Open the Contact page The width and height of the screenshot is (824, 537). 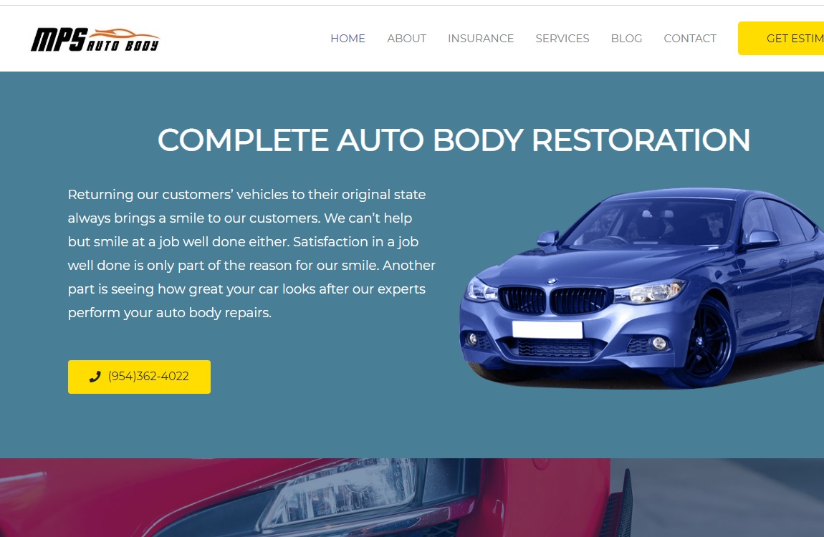click(x=689, y=39)
